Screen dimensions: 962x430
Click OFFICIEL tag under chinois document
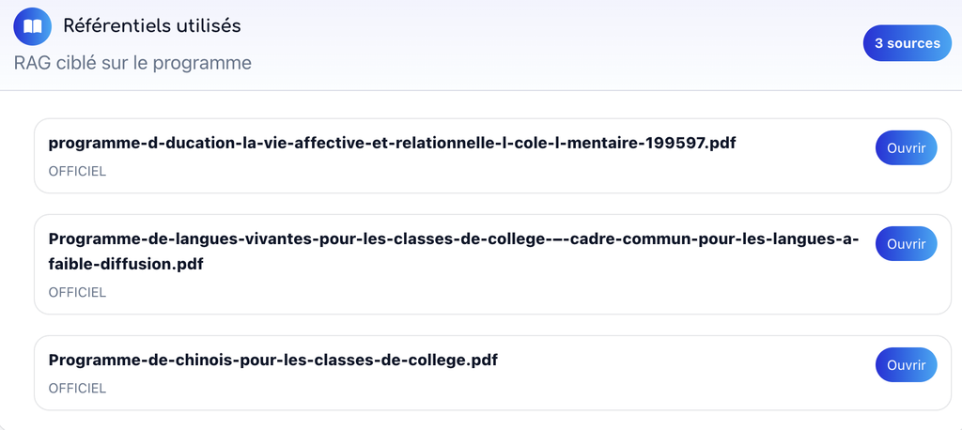pos(77,389)
